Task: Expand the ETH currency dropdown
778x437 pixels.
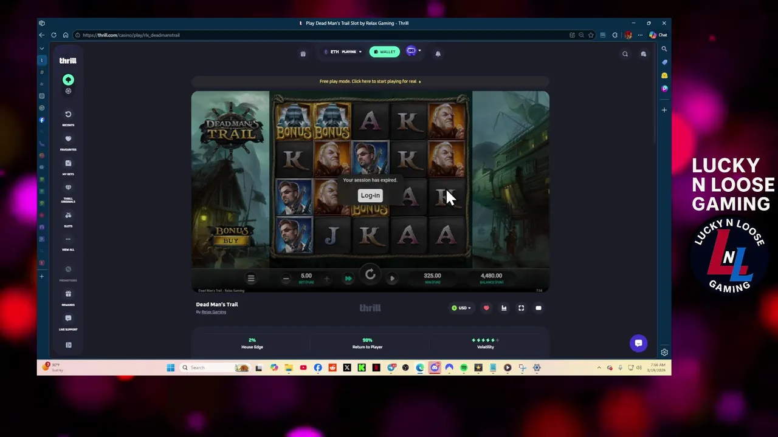Action: pos(343,52)
